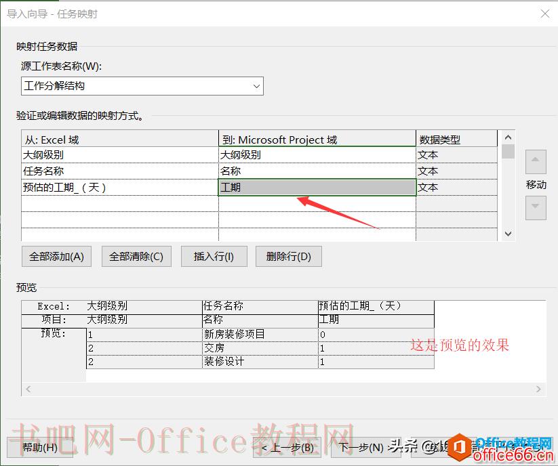Viewport: 558px width, 466px height.
Task: Click the 到: Microsoft Project 域 column header
Action: pyautogui.click(x=317, y=139)
